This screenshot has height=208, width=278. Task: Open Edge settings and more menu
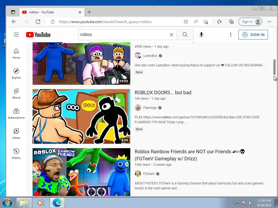(269, 22)
